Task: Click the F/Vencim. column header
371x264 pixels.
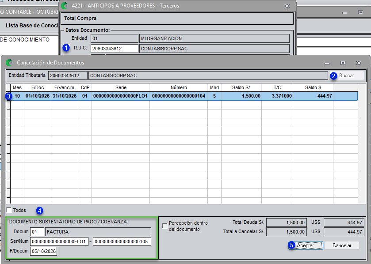Action: (x=65, y=87)
